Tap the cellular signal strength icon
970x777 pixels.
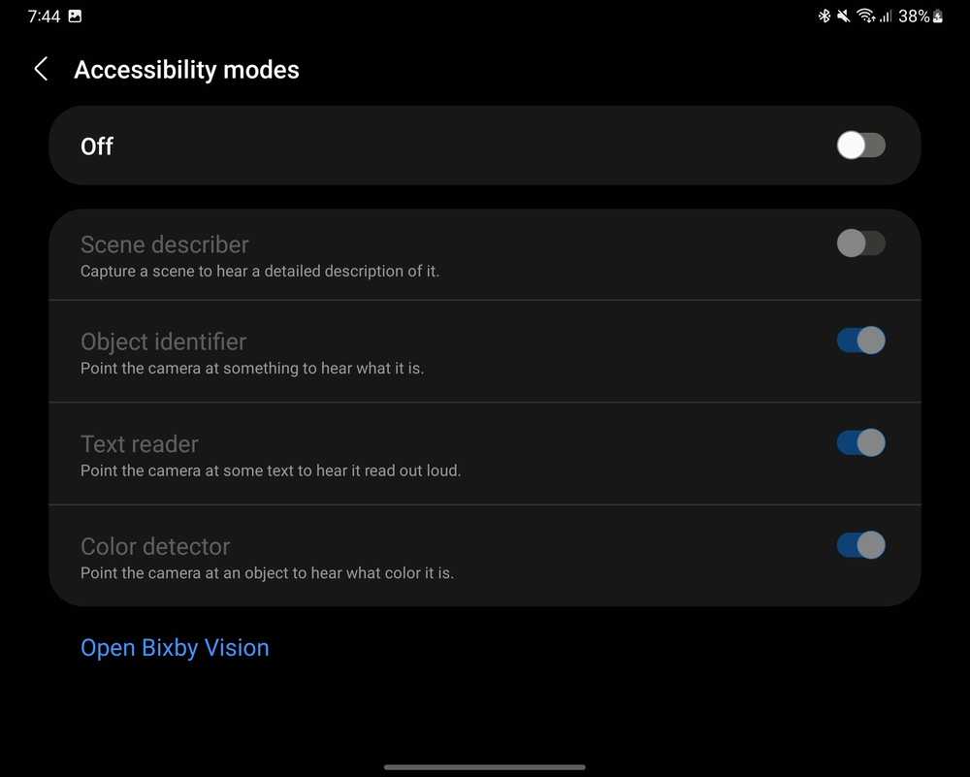pyautogui.click(x=886, y=16)
